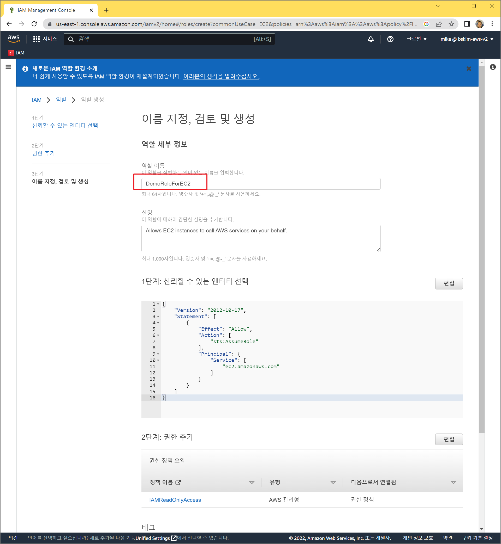Collapse code fold arrow on line 1
This screenshot has width=501, height=544.
(x=158, y=304)
